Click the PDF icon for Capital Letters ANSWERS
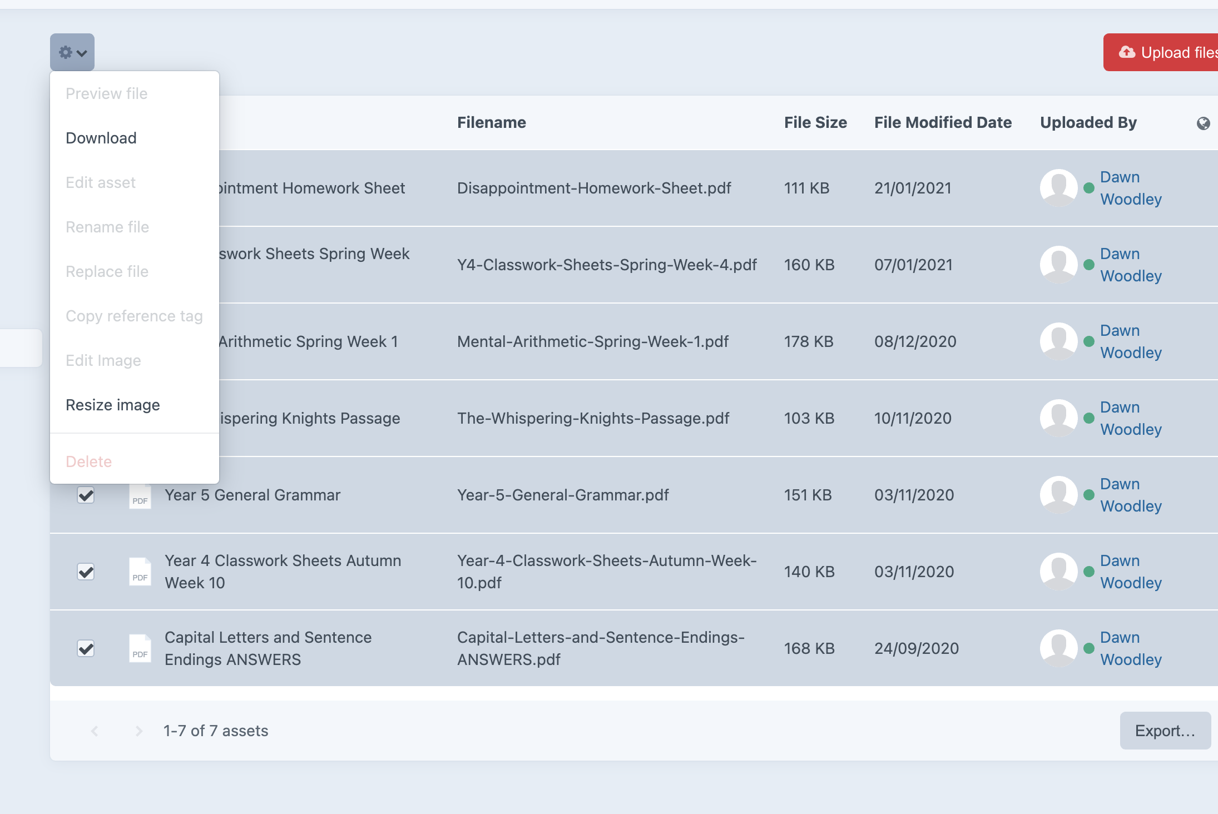Viewport: 1218px width, 814px height. pos(140,648)
